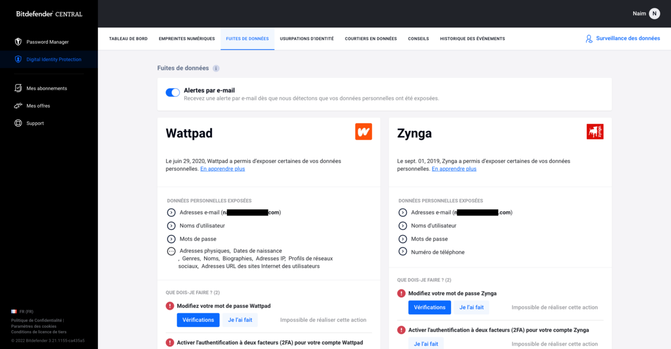
Task: Open Password Manager menu item
Action: (49, 42)
